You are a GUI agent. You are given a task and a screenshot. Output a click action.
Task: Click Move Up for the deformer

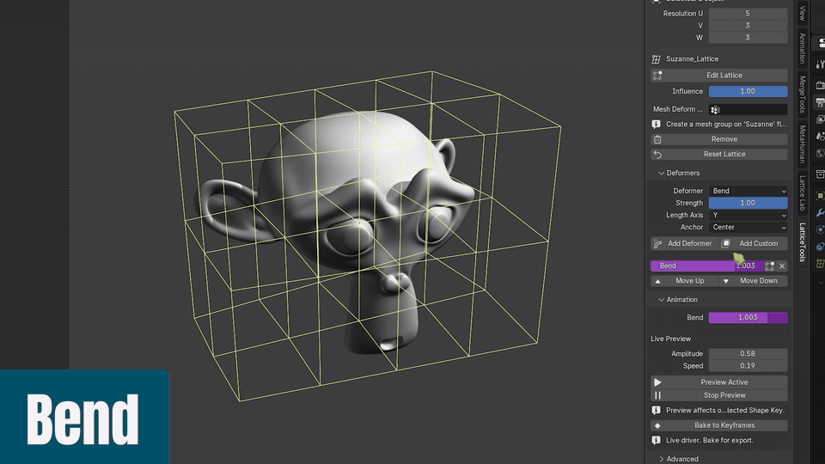[x=685, y=281]
